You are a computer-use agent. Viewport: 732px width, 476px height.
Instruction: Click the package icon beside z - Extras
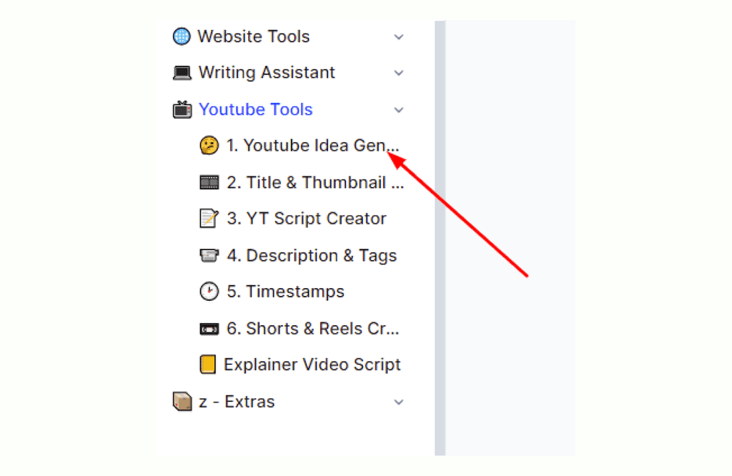pyautogui.click(x=182, y=402)
